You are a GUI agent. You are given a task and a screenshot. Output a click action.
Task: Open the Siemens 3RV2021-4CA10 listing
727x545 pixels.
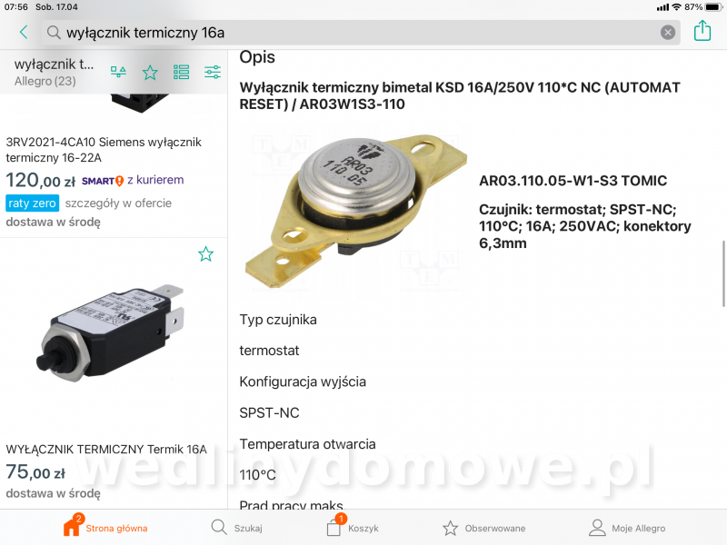104,150
